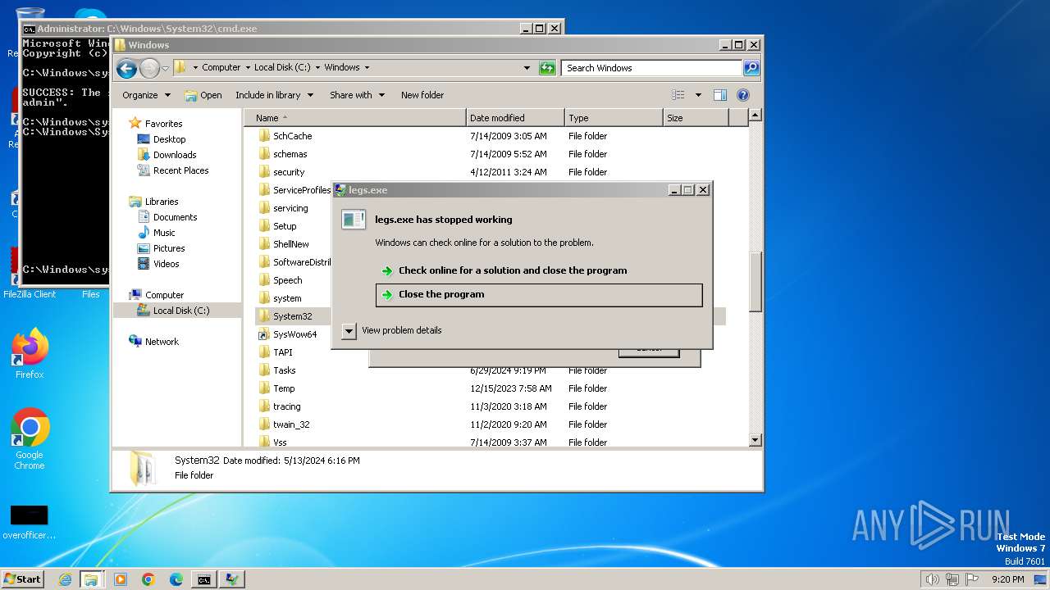Sort by the Name column header

click(x=354, y=118)
